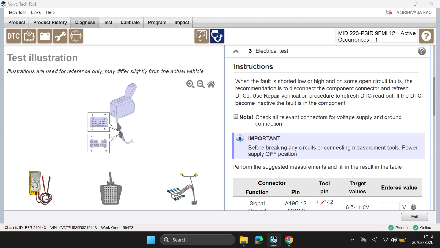This screenshot has width=440, height=248.
Task: Zoom in on the test illustration
Action: pyautogui.click(x=190, y=84)
